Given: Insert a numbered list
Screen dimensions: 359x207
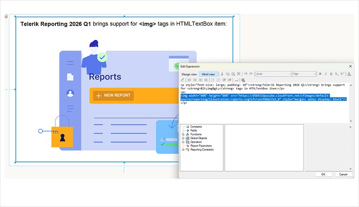Looking at the screenshot, I should click(218, 80).
